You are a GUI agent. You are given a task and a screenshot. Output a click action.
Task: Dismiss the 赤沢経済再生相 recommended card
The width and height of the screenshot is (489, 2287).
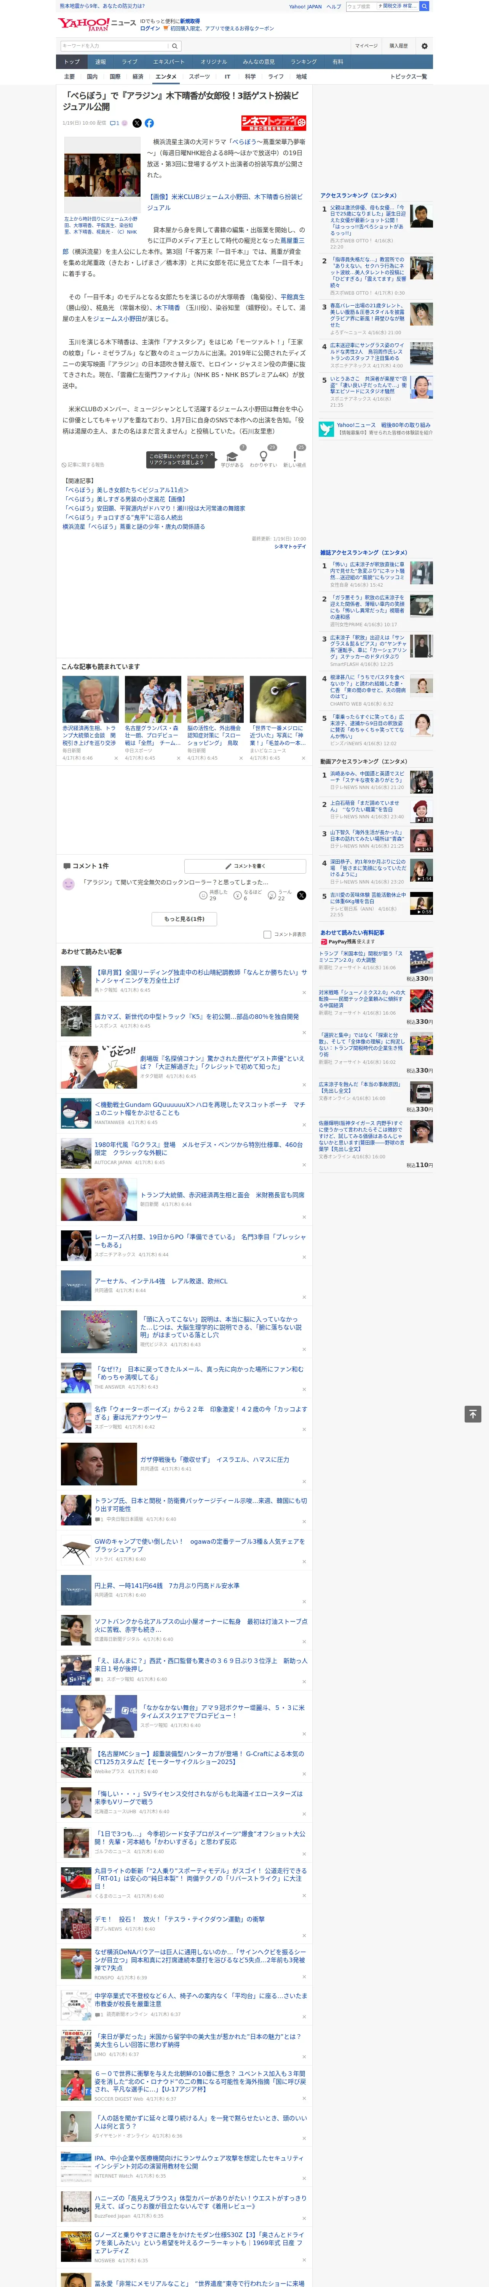(x=115, y=758)
